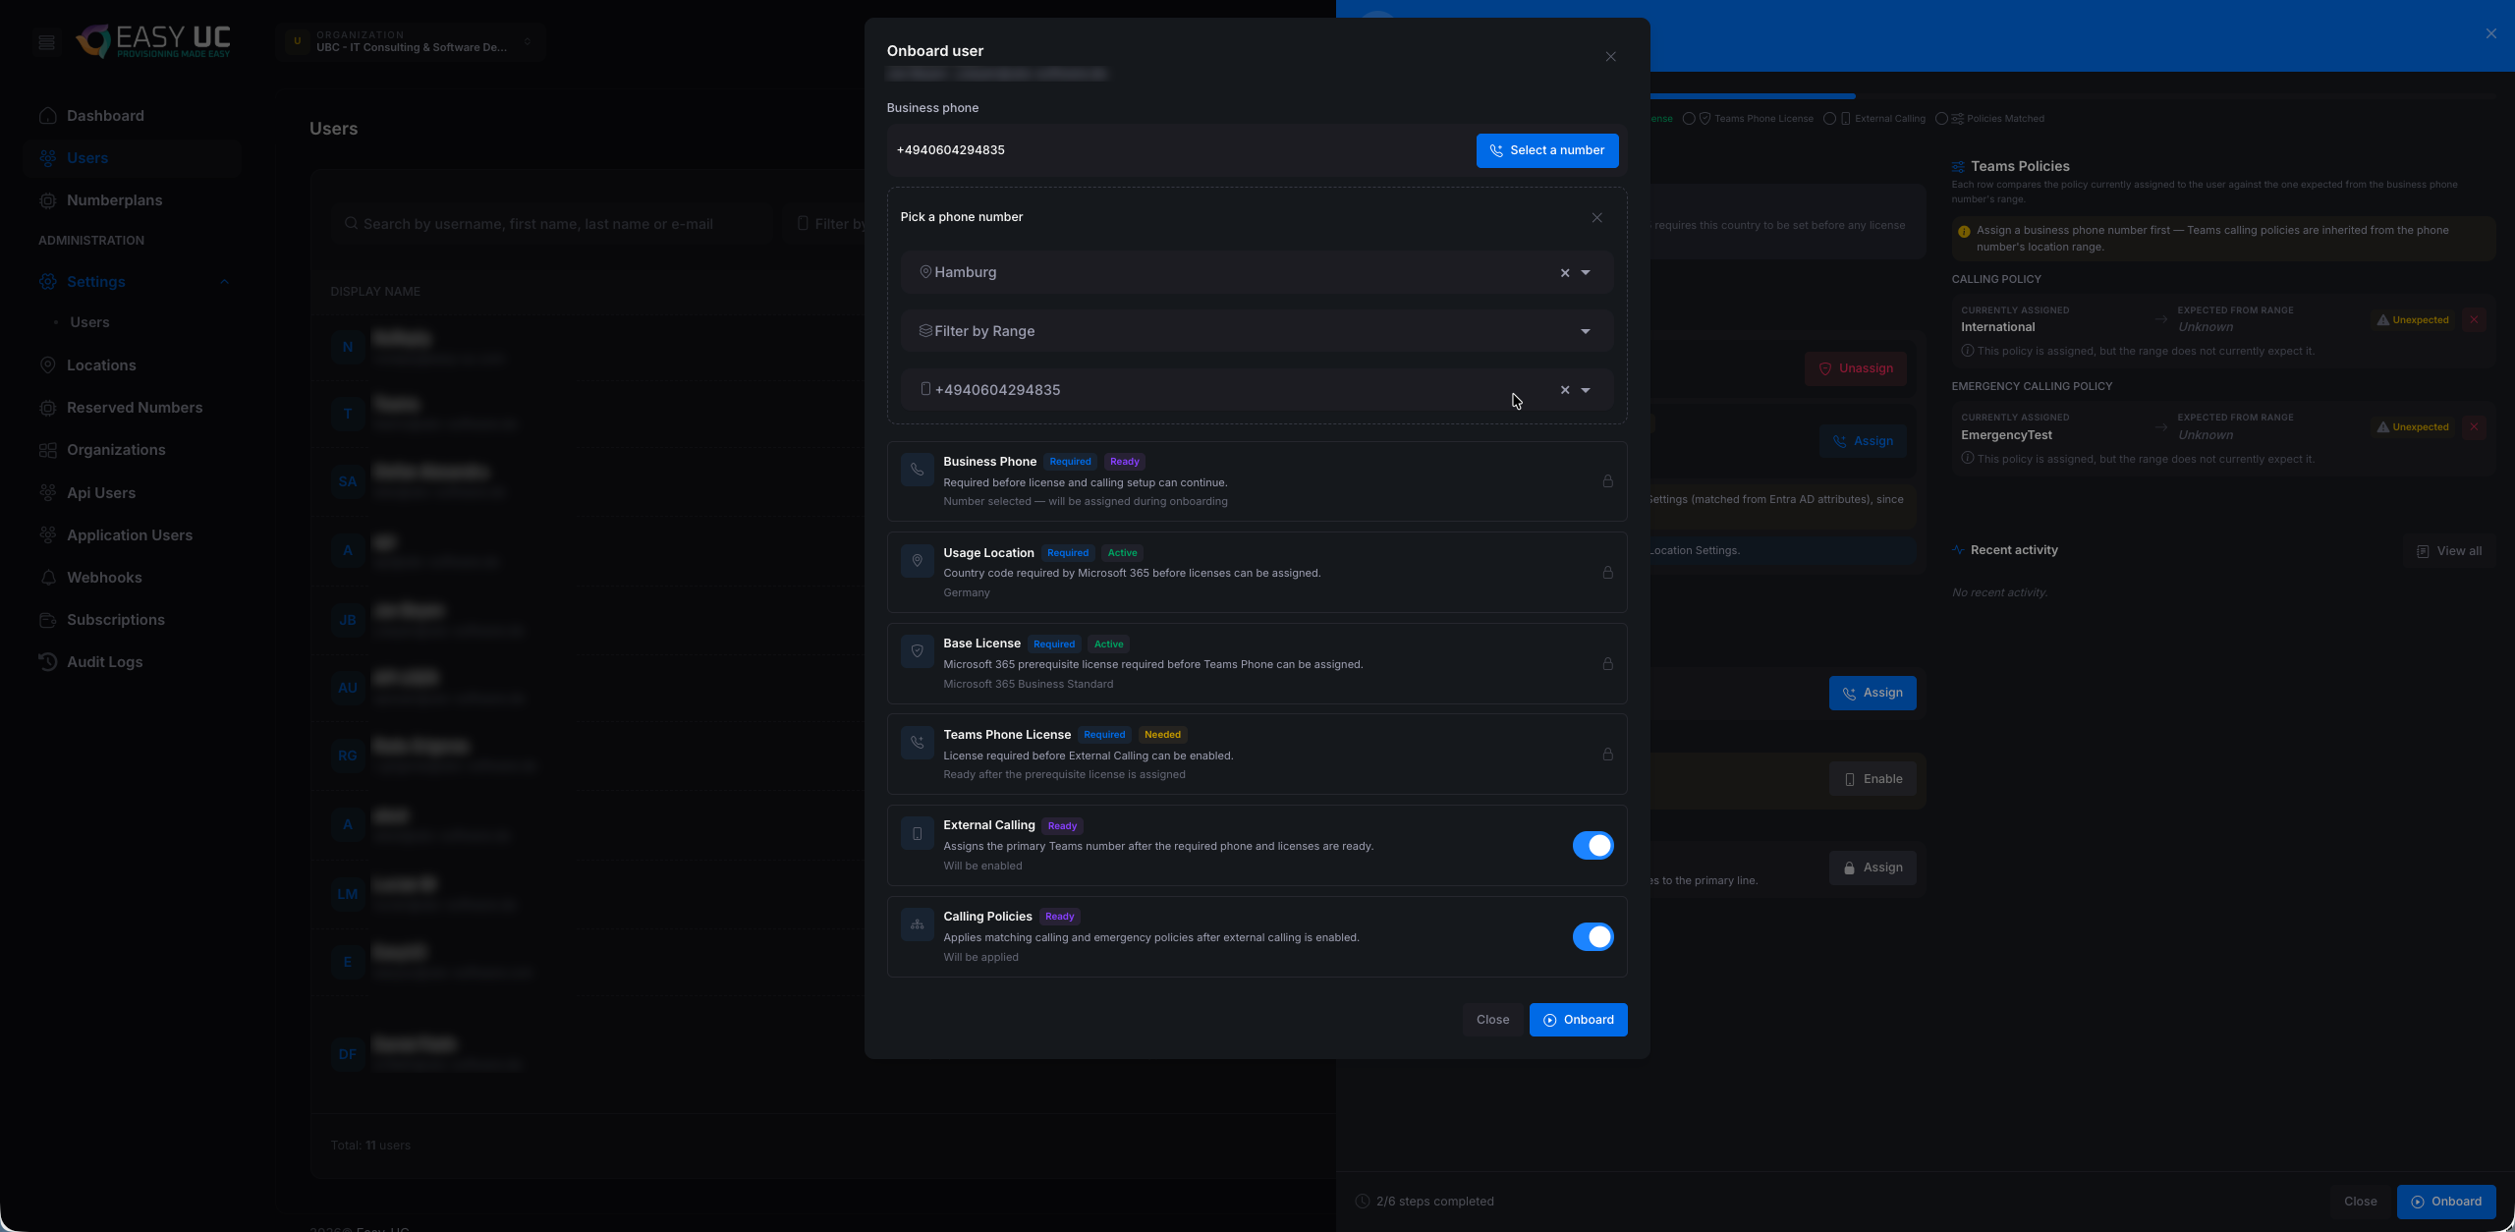Open the Dashboard sidebar item

tap(105, 116)
